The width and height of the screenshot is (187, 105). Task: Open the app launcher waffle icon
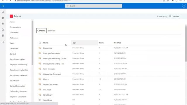3,6
